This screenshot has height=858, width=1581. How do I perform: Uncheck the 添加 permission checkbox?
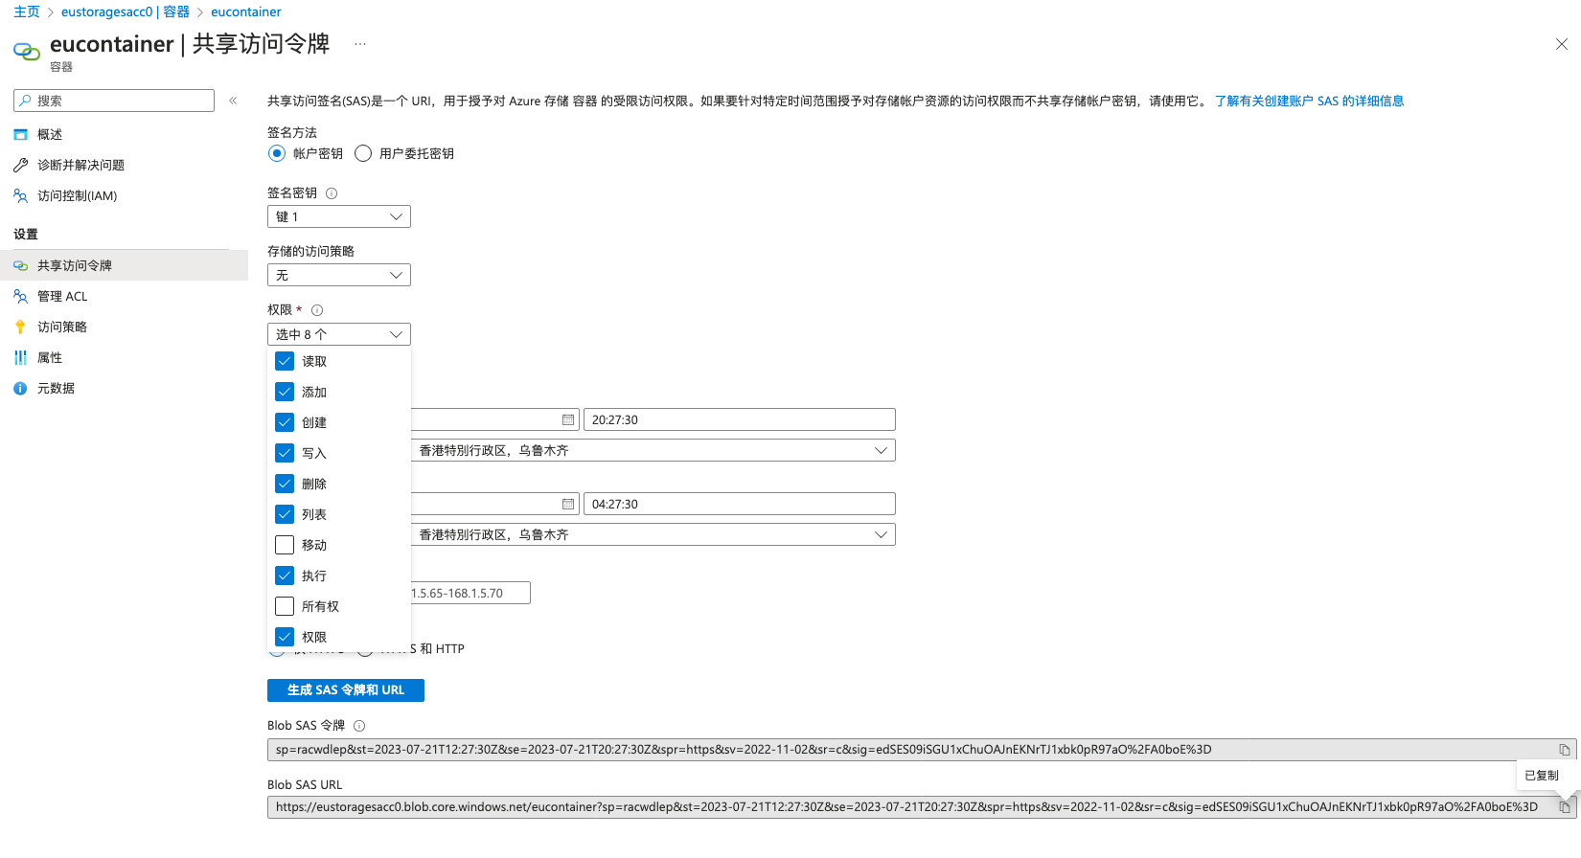(x=285, y=392)
